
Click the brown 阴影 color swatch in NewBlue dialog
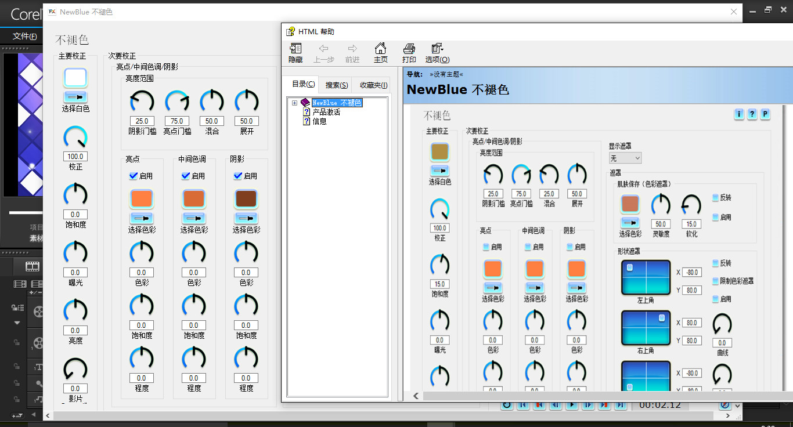[246, 199]
